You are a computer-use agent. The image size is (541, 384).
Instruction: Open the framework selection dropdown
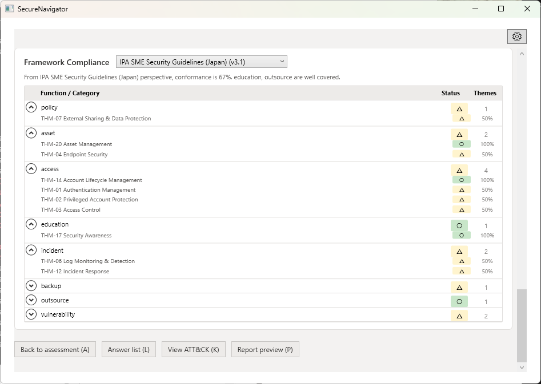pyautogui.click(x=200, y=62)
